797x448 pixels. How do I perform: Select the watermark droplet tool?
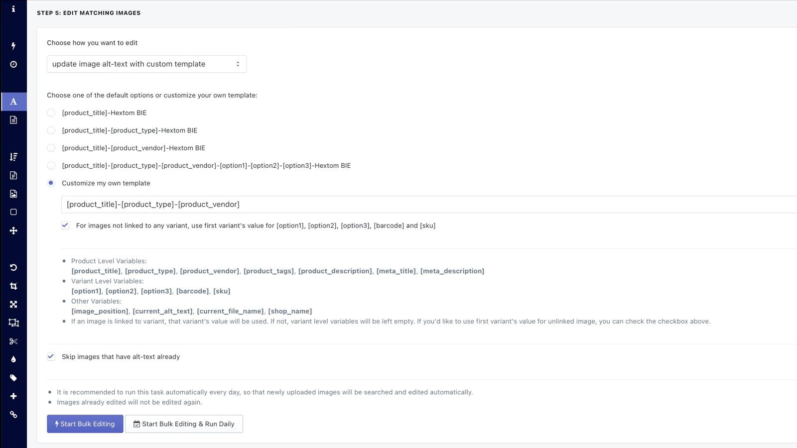coord(13,359)
